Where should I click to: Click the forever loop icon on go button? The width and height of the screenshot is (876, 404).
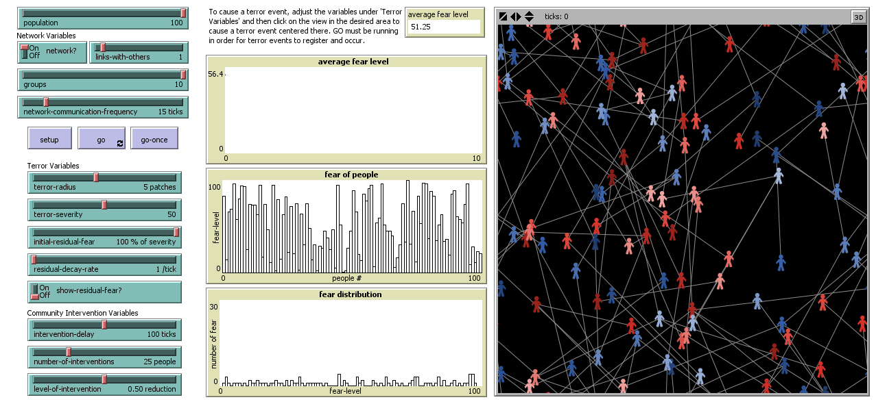[120, 143]
